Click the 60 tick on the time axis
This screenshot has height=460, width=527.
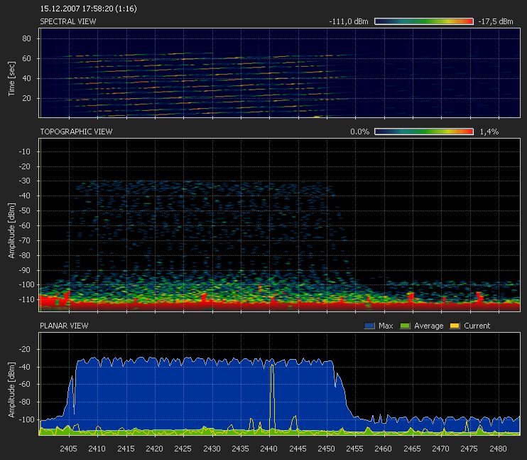(26, 58)
